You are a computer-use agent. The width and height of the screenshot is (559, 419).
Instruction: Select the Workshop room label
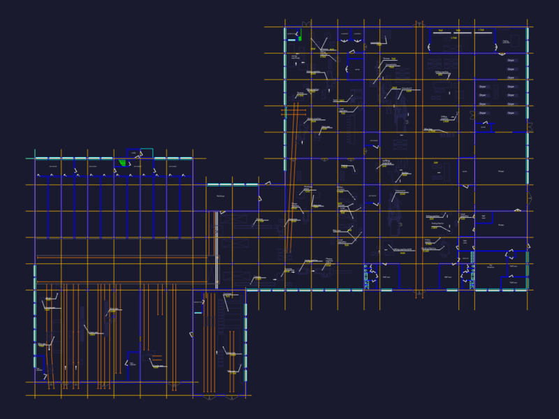pyautogui.click(x=221, y=196)
